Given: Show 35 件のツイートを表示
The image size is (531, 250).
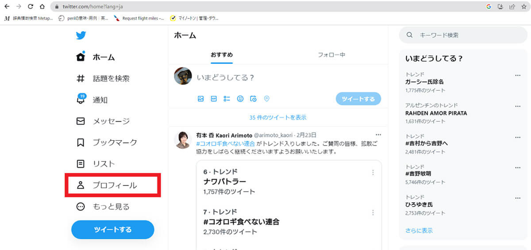Looking at the screenshot, I should tap(278, 118).
